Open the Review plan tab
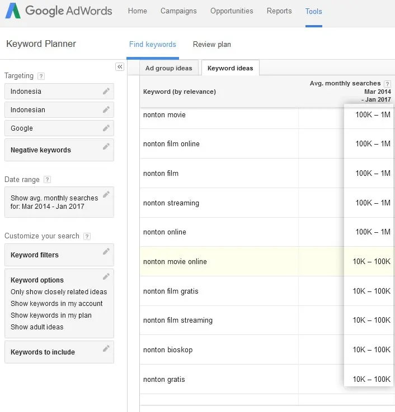Screen dimensions: 395x412 click(x=211, y=45)
